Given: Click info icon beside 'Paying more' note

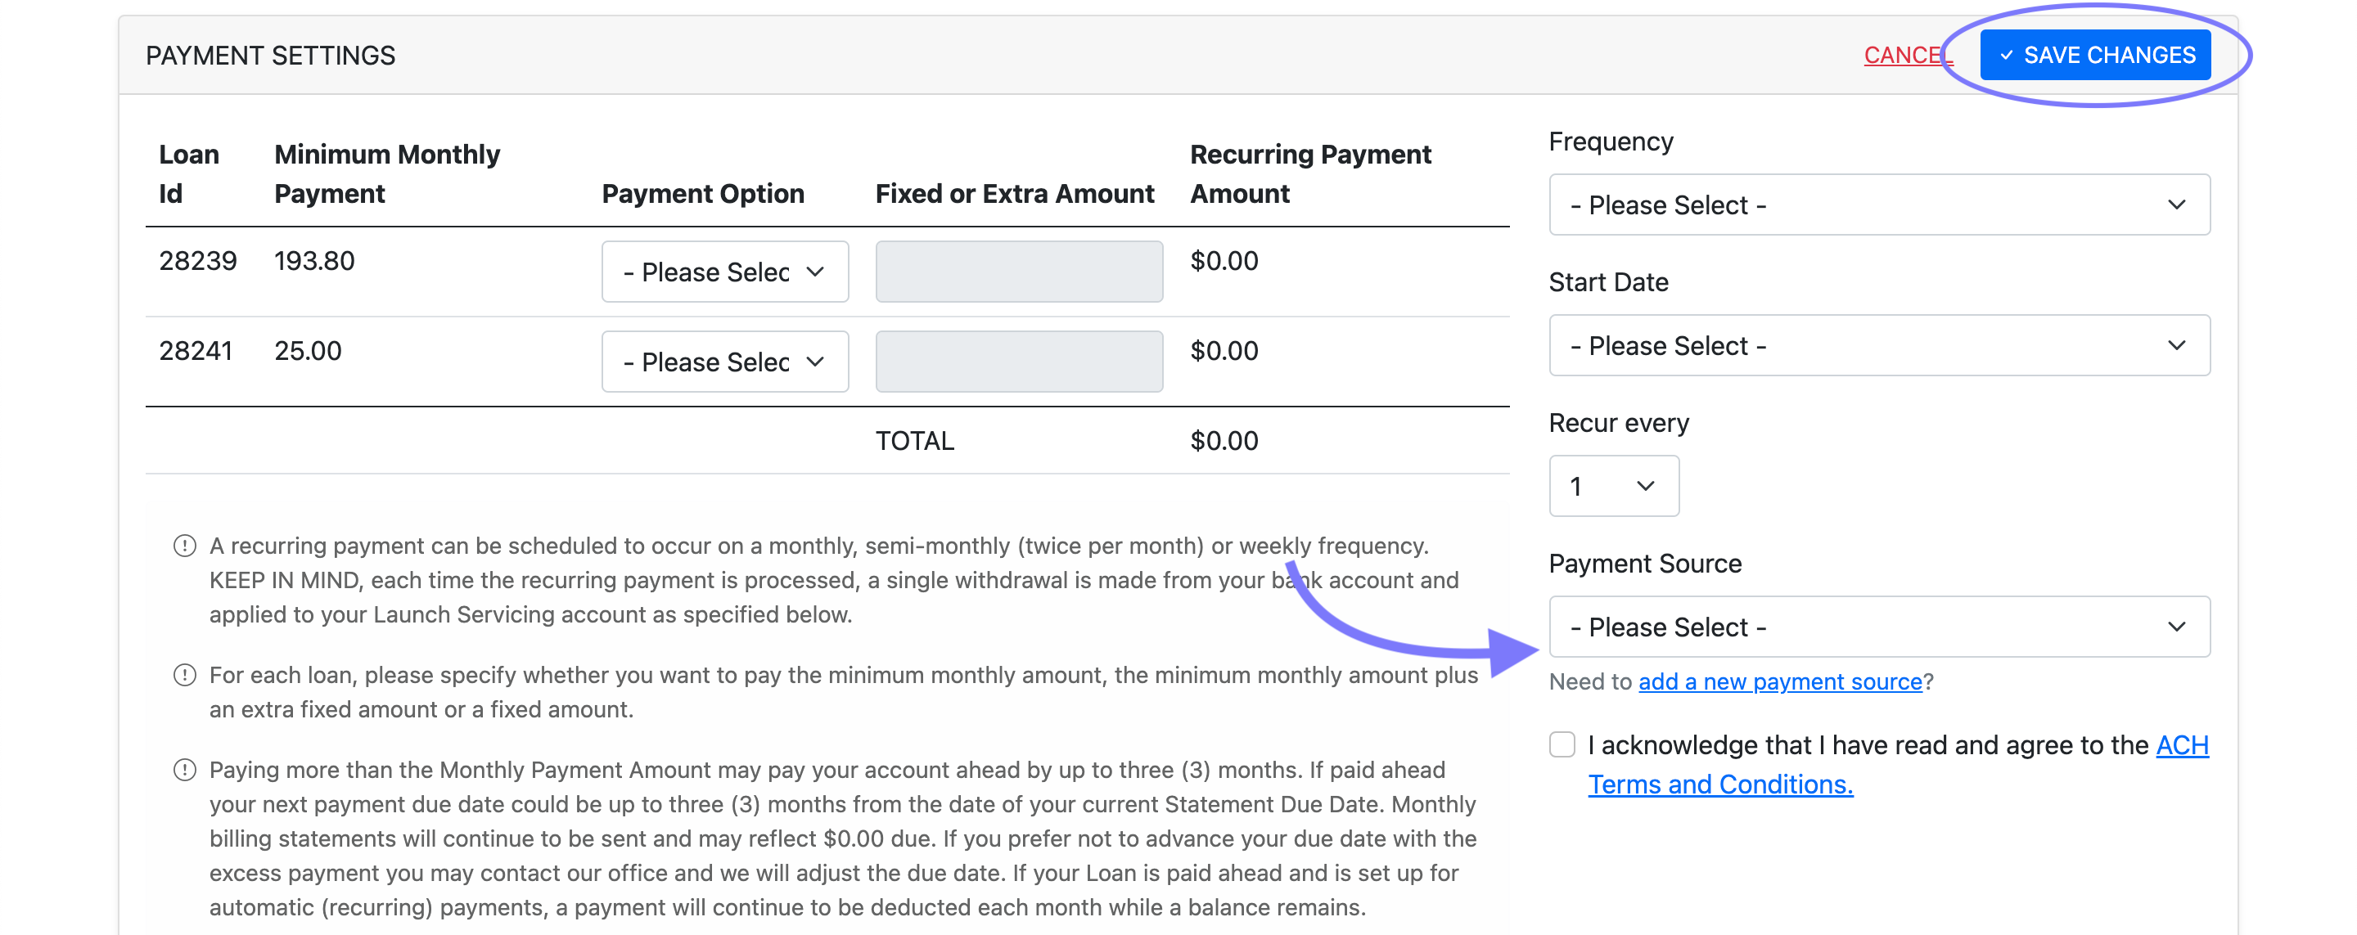Looking at the screenshot, I should pos(185,771).
